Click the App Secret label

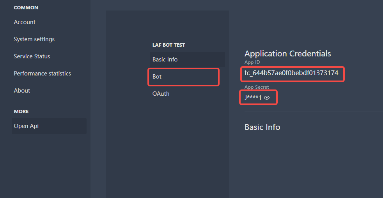point(257,87)
